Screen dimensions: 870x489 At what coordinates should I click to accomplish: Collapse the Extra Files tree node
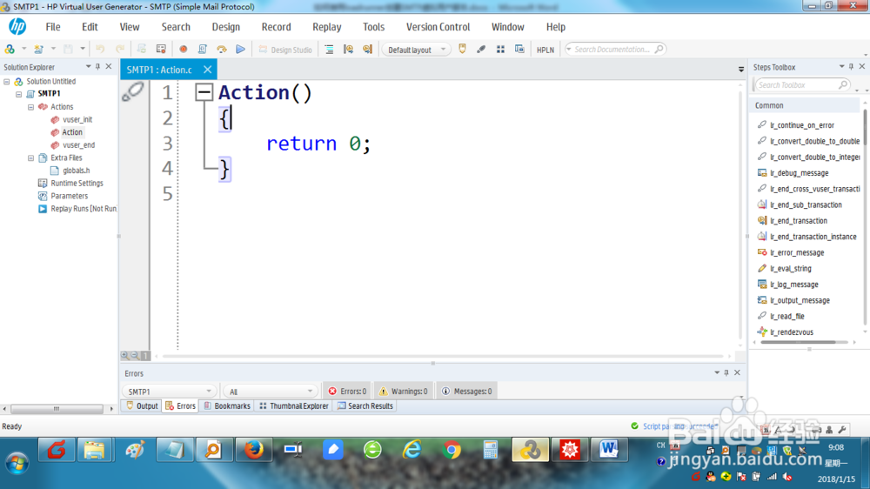pyautogui.click(x=31, y=158)
